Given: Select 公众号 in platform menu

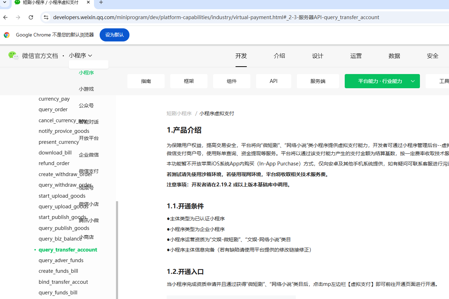Looking at the screenshot, I should point(86,106).
